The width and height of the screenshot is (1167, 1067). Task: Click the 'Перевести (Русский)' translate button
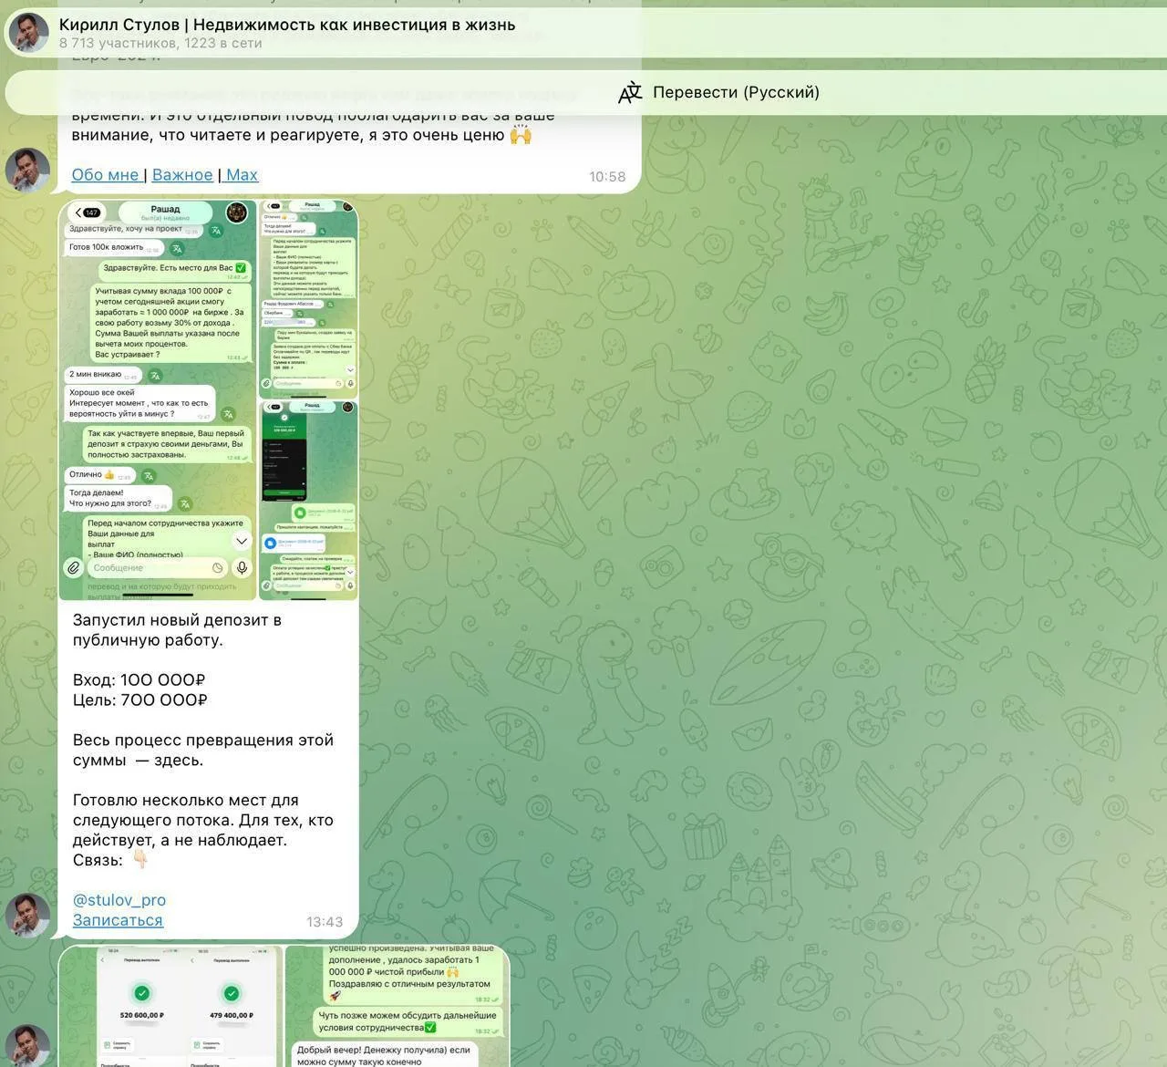pyautogui.click(x=718, y=92)
